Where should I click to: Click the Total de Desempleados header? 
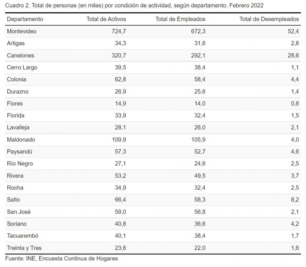tap(269, 19)
